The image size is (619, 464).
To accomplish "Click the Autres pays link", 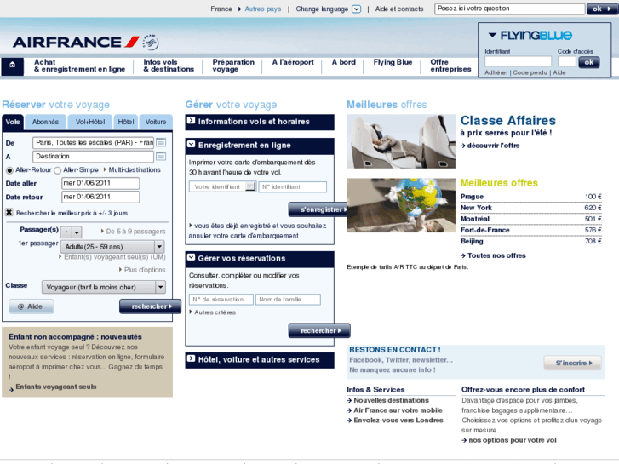I will coord(263,9).
